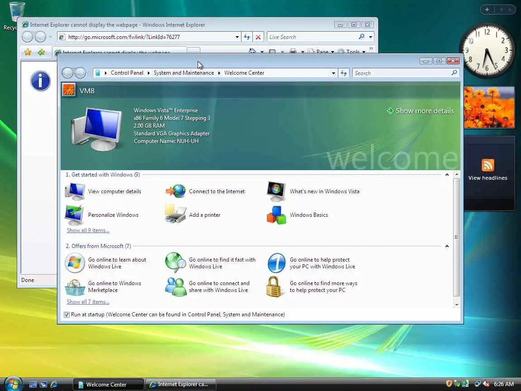
Task: Click Internet Explorer stop (red X) button
Action: tap(258, 37)
